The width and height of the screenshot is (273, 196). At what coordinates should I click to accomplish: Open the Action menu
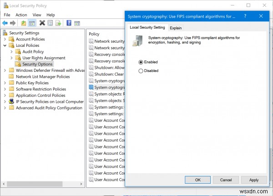coord(21,15)
